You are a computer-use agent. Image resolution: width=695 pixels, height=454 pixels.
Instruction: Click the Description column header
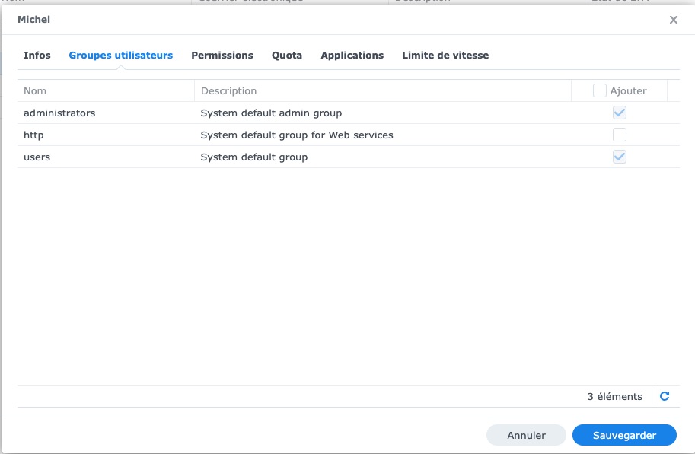click(x=228, y=90)
